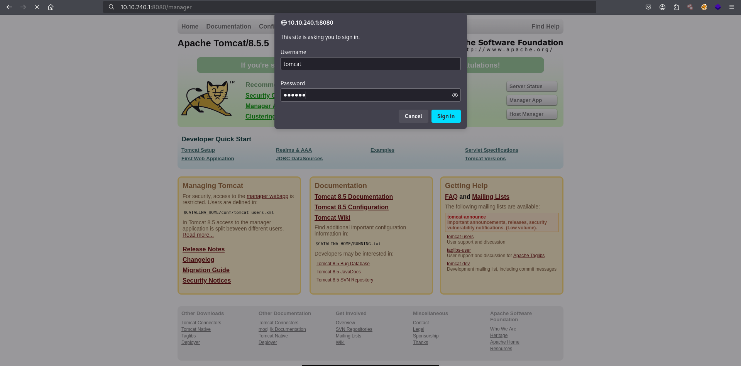Click the Manager App button

[x=531, y=100]
